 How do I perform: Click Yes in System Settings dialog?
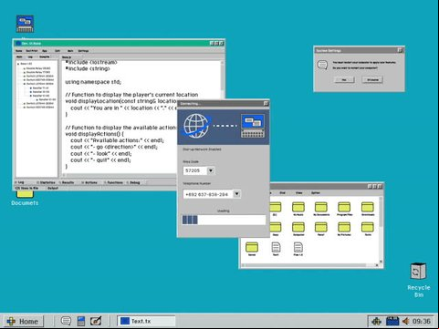(x=344, y=80)
